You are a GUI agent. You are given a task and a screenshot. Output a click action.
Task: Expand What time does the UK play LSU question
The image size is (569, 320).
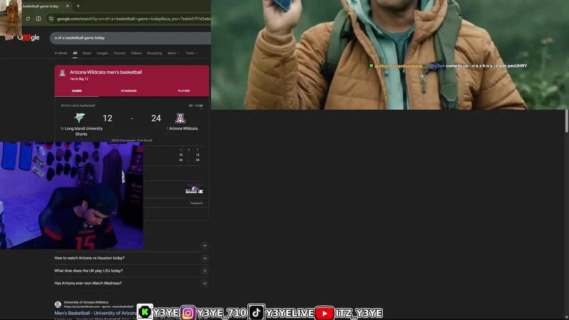pyautogui.click(x=132, y=271)
